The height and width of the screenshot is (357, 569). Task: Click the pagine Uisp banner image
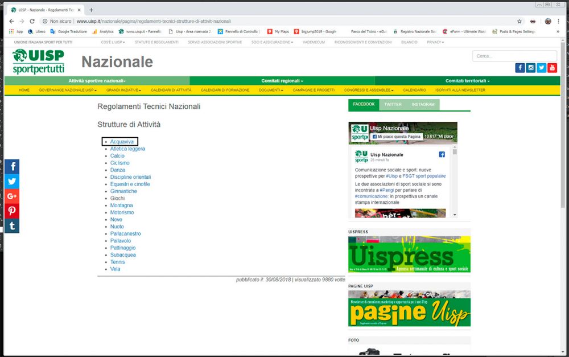coord(409,309)
